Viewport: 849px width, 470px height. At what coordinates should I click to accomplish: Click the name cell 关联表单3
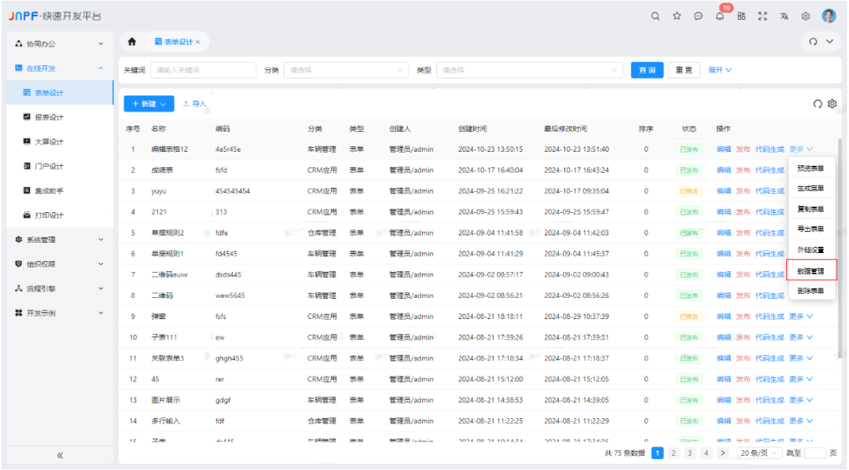167,358
